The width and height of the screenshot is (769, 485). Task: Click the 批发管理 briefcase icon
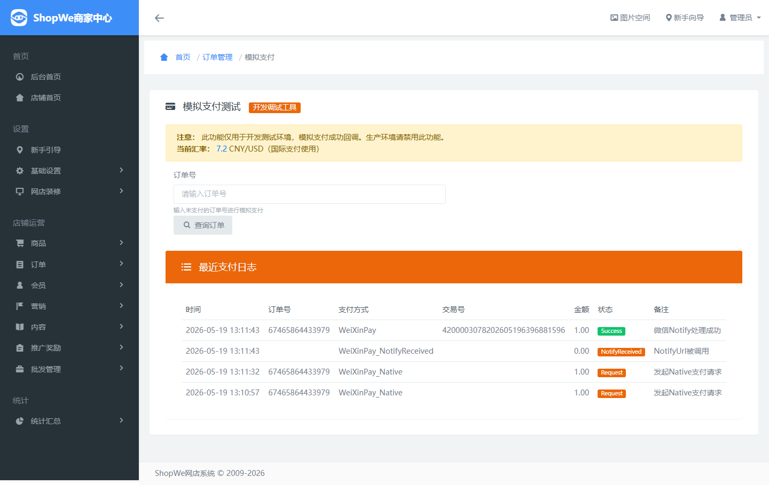click(x=20, y=369)
